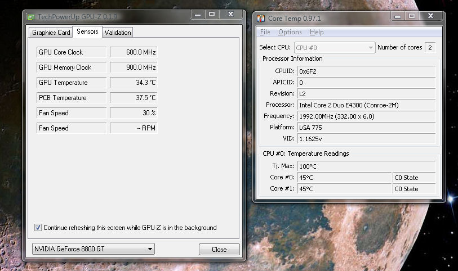458x271 pixels.
Task: Maximize the GPU-Z window
Action: click(x=212, y=15)
